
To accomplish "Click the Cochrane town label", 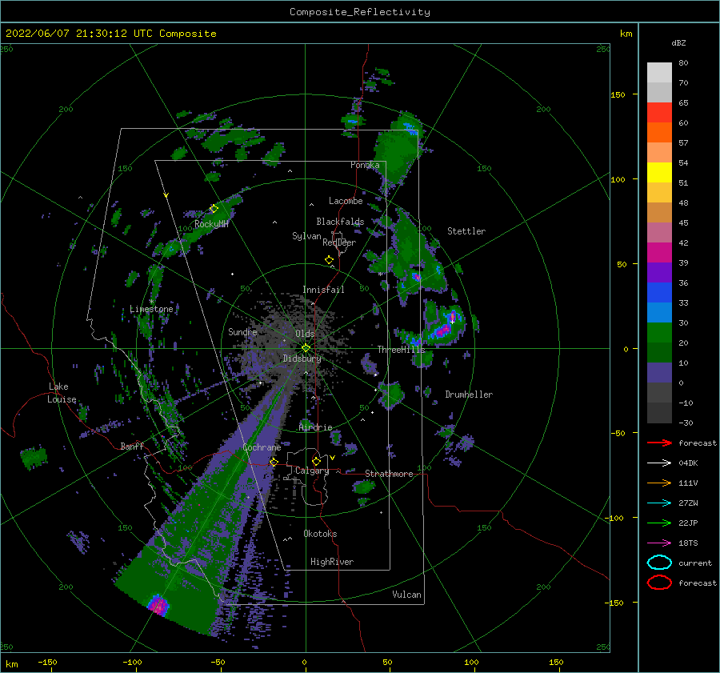I will click(x=262, y=447).
